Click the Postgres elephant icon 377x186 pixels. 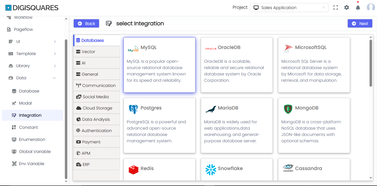[133, 109]
